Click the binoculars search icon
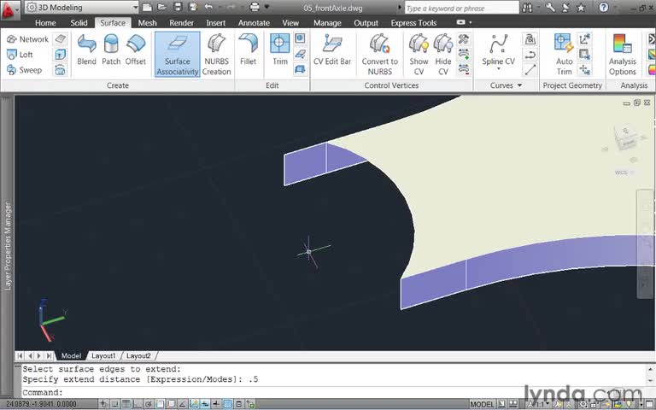This screenshot has width=656, height=410. [527, 8]
